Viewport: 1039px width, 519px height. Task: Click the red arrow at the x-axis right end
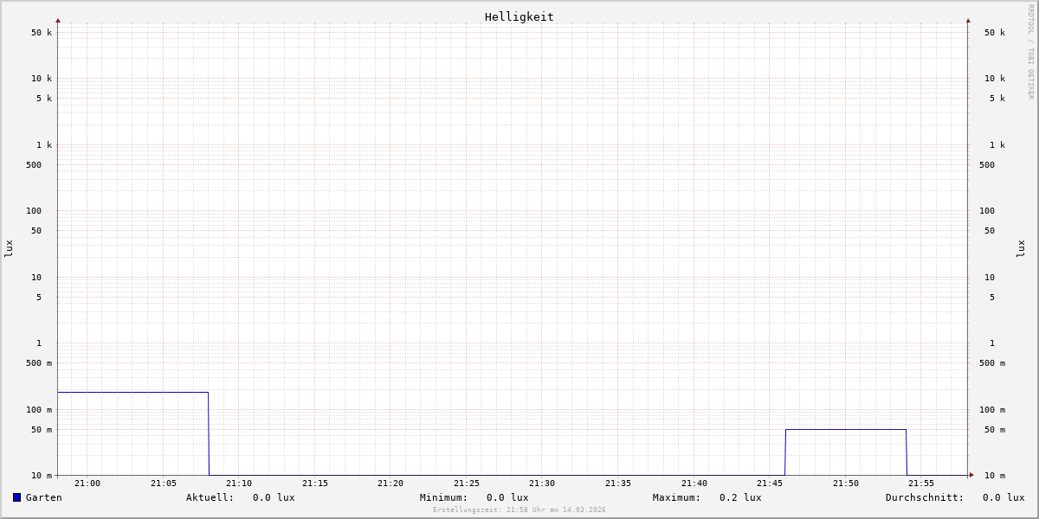[971, 475]
